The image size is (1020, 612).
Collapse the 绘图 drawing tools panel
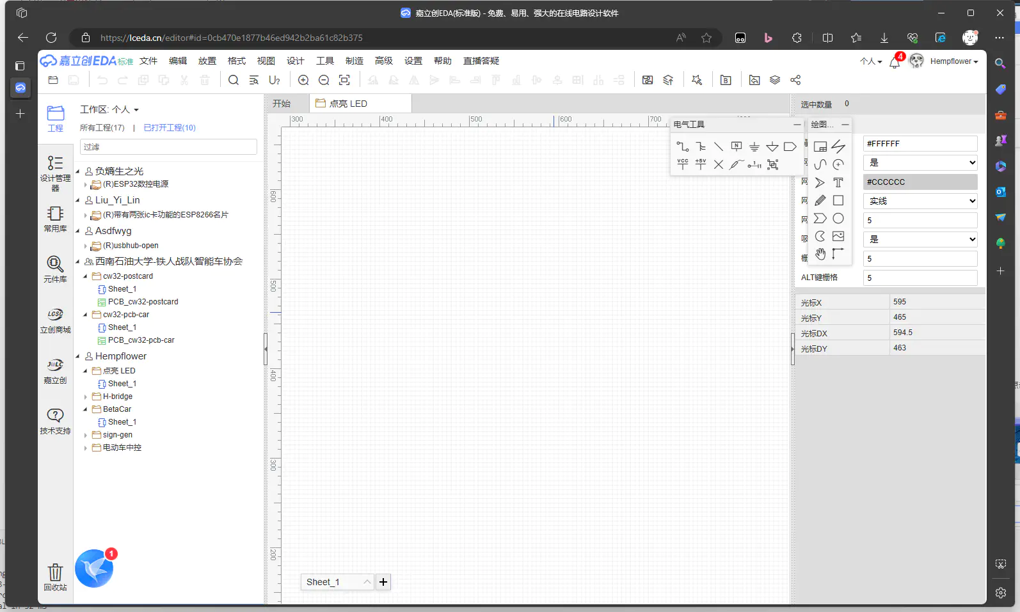pos(845,125)
